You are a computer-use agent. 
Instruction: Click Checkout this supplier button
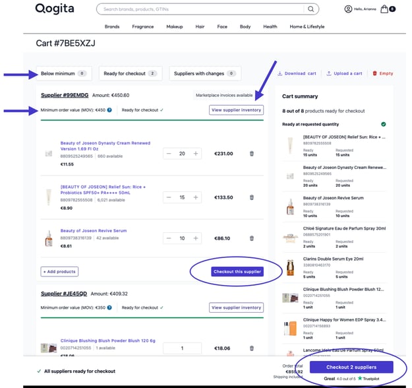click(x=237, y=271)
